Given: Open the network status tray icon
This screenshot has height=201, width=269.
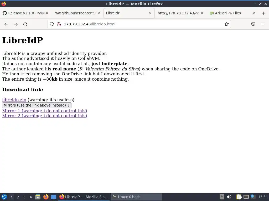Looking at the screenshot, I should point(246,197).
